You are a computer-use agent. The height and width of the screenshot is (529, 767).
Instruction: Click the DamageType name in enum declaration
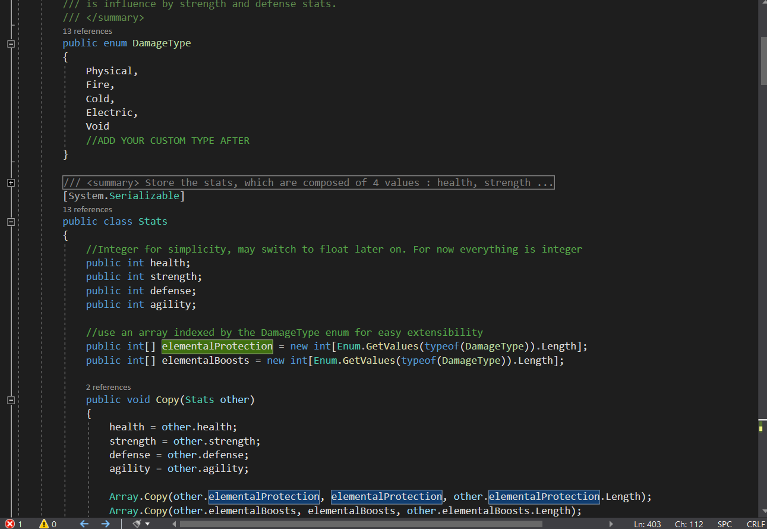click(x=162, y=43)
